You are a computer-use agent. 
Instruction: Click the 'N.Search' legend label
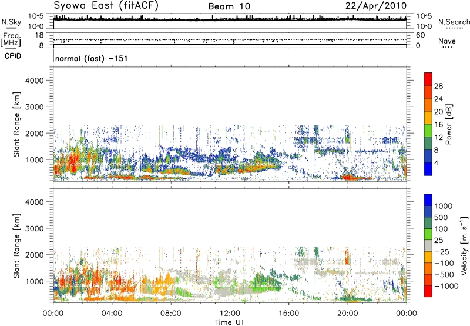click(x=454, y=22)
